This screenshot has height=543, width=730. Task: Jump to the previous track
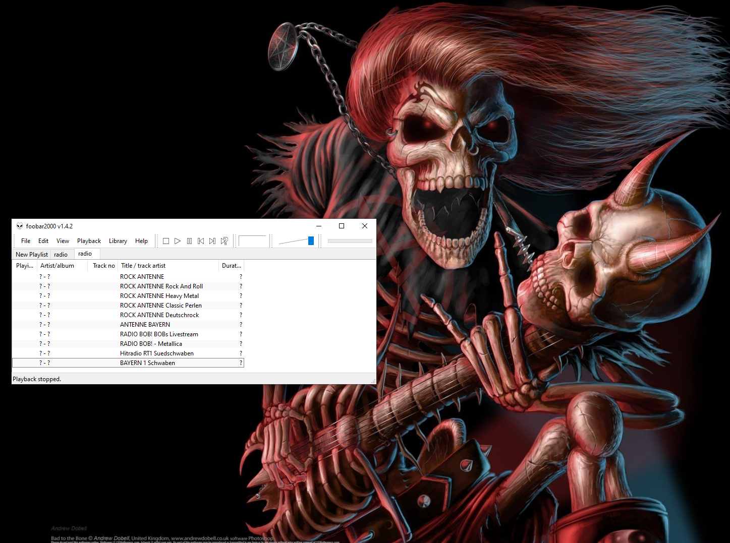pyautogui.click(x=201, y=241)
